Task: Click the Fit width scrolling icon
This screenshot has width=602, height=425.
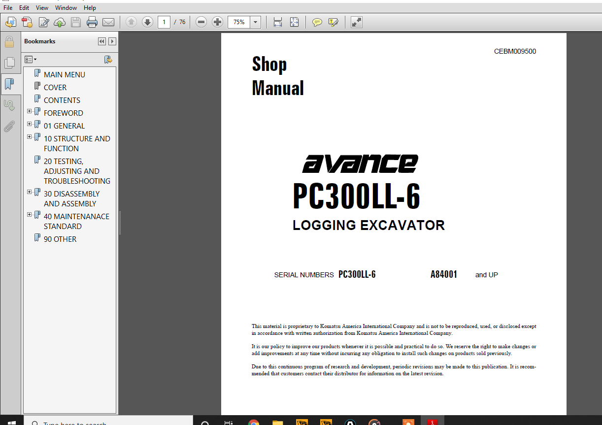Action: tap(278, 22)
